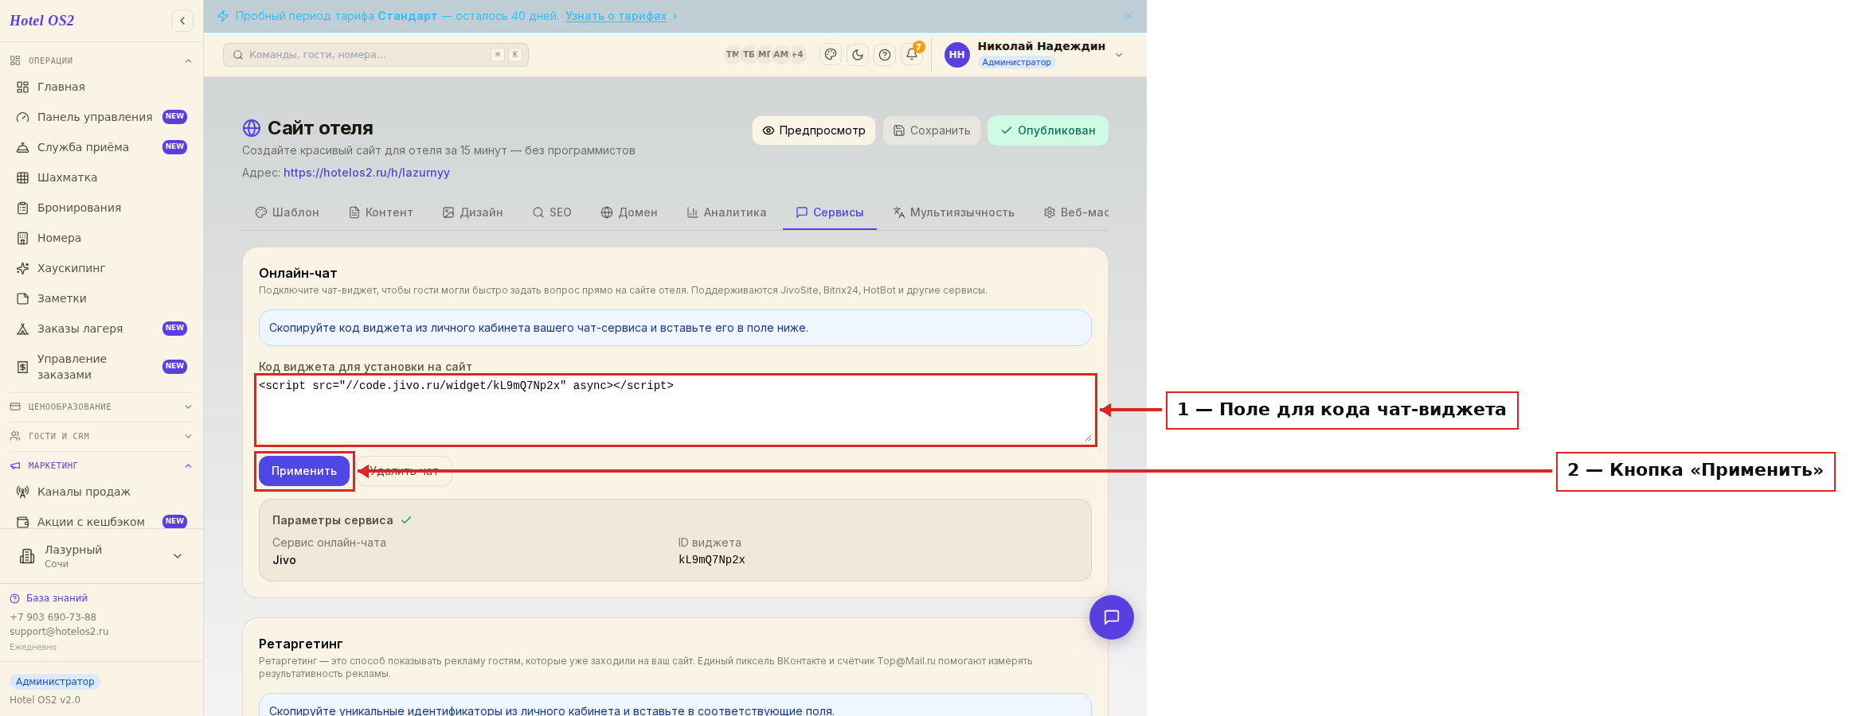Open the notifications bell

coord(912,55)
